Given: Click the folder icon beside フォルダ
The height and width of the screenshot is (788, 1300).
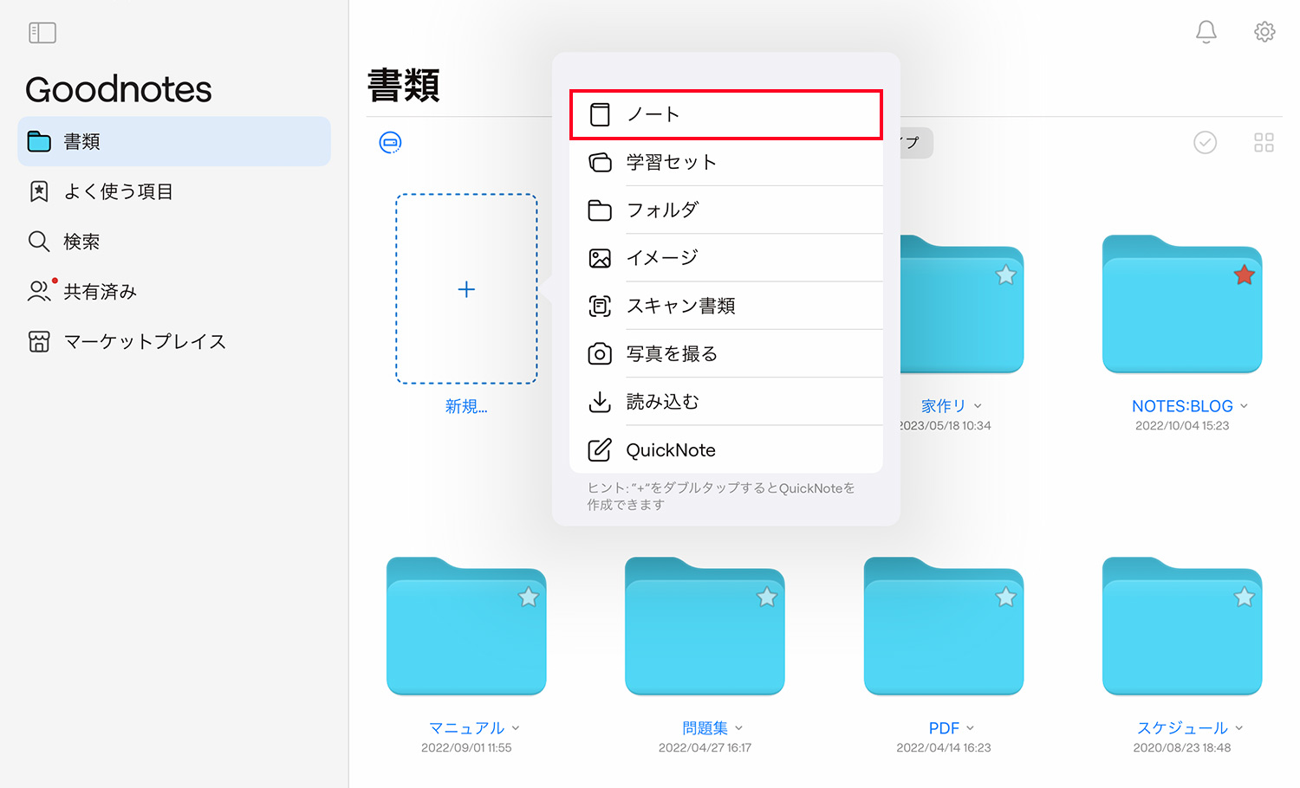Looking at the screenshot, I should click(x=600, y=210).
